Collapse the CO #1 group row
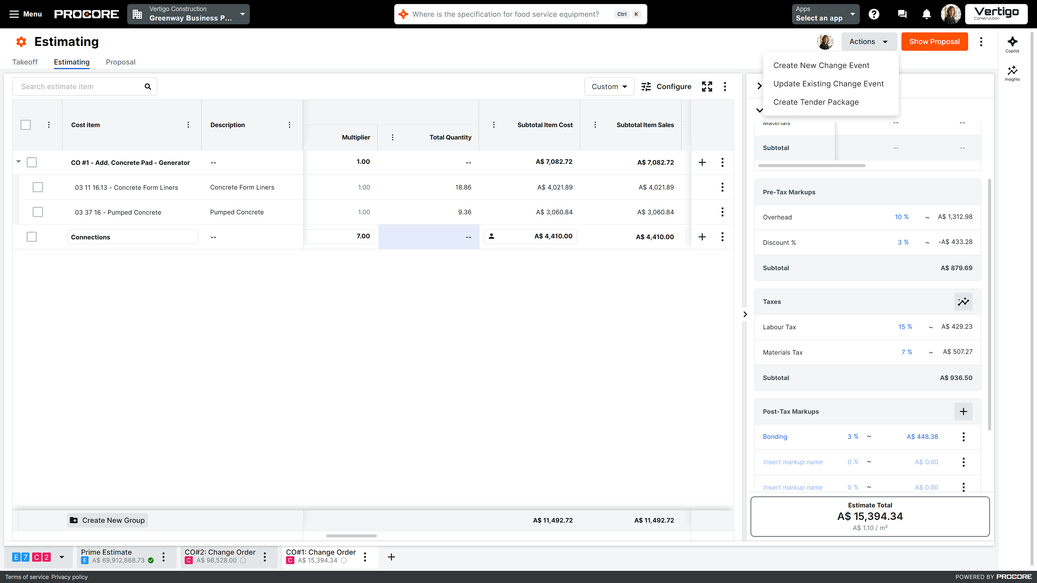 point(18,161)
